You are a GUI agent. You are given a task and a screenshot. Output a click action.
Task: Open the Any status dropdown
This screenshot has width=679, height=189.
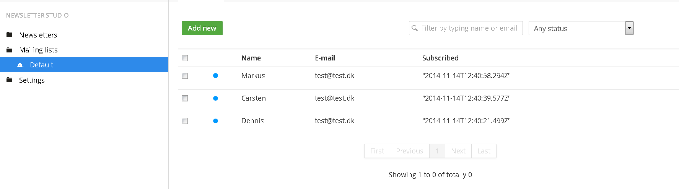coord(581,28)
